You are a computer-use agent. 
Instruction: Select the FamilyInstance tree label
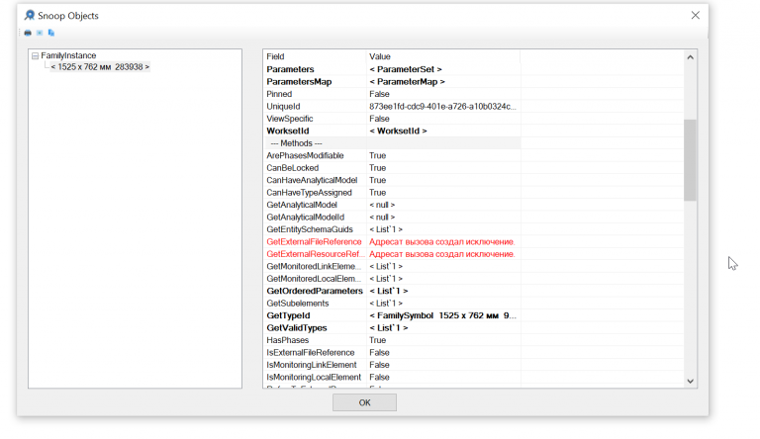pos(68,55)
